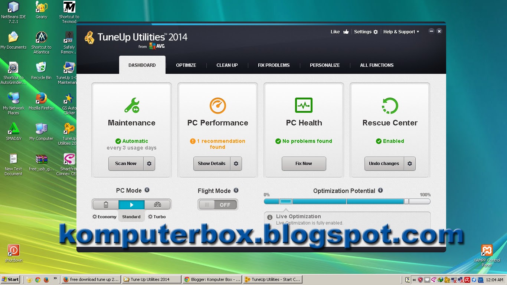Click the Maintenance wrench icon
The height and width of the screenshot is (285, 507).
(132, 105)
